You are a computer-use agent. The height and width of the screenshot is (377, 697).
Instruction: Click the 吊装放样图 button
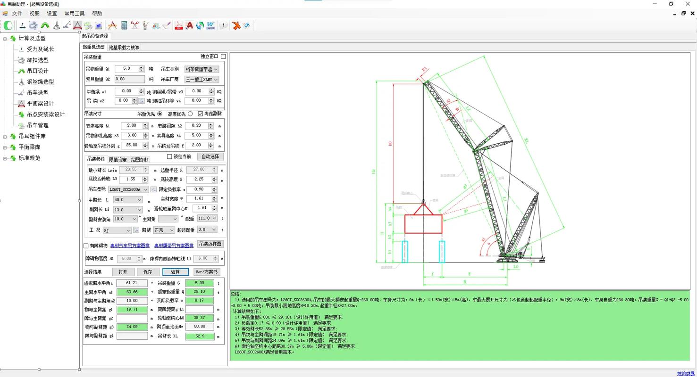pos(210,244)
